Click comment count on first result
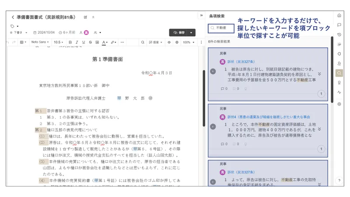The width and height of the screenshot is (350, 197). pyautogui.click(x=224, y=89)
